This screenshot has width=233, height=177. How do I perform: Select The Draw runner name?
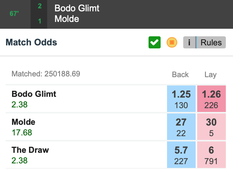[x=30, y=150]
